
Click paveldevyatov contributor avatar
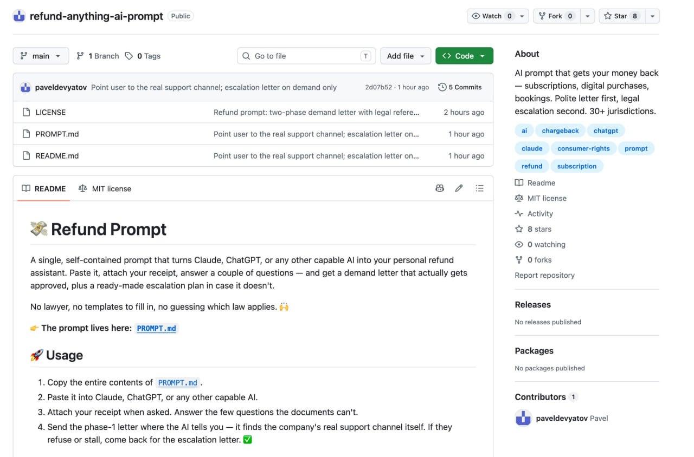pyautogui.click(x=523, y=418)
